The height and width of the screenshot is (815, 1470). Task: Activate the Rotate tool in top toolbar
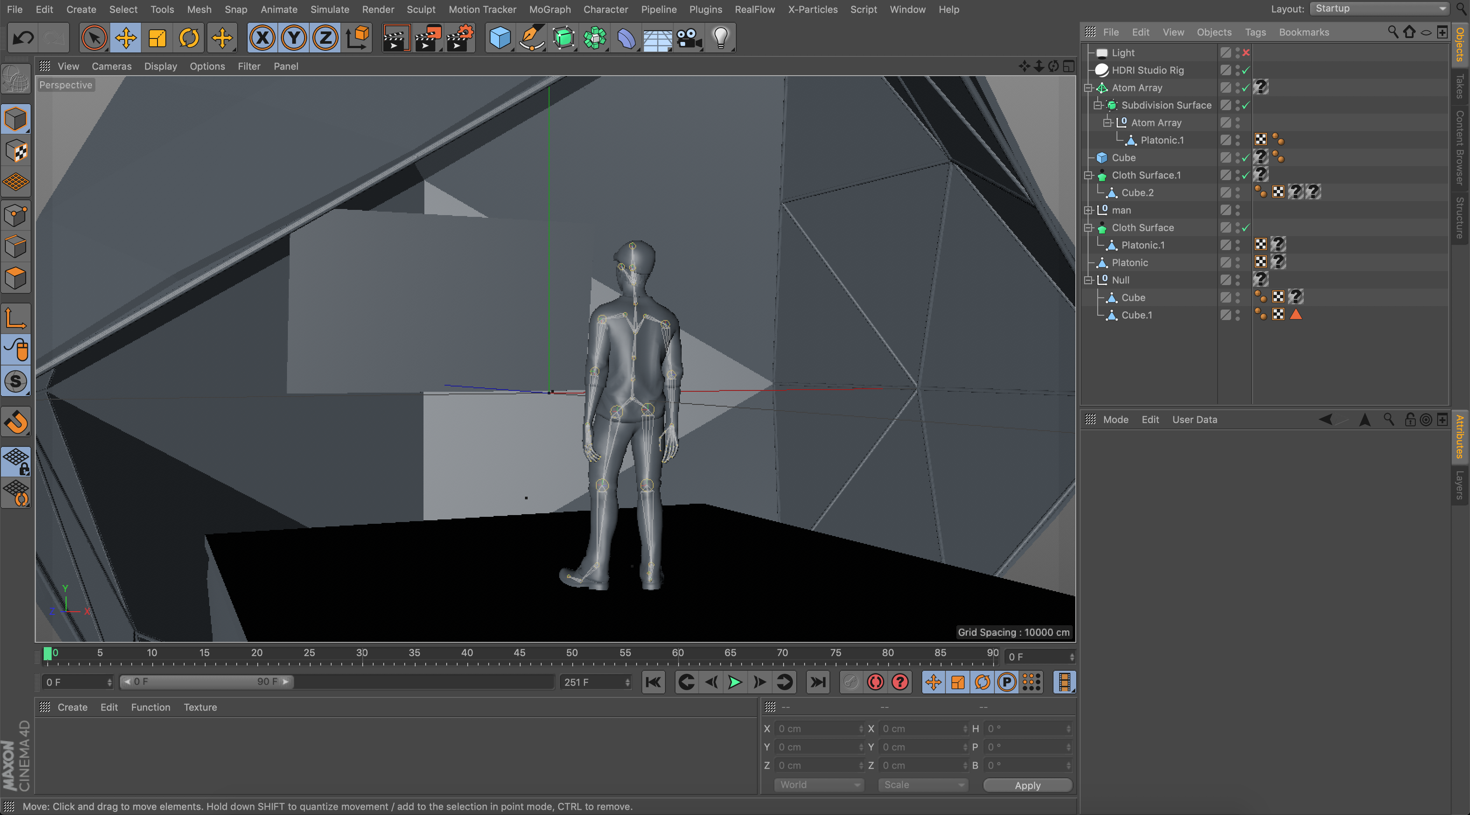point(189,38)
